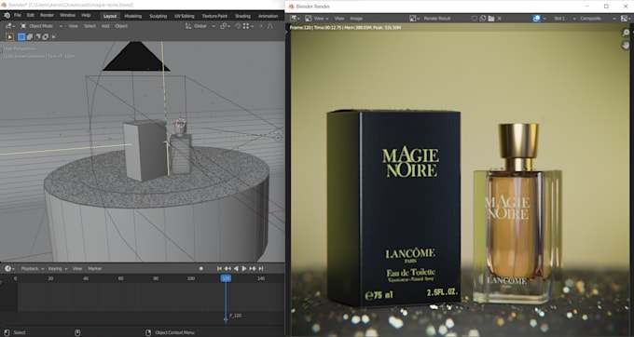Viewport: 634px width, 337px height.
Task: Open the 3D viewport editor type dropdown
Action: point(9,26)
